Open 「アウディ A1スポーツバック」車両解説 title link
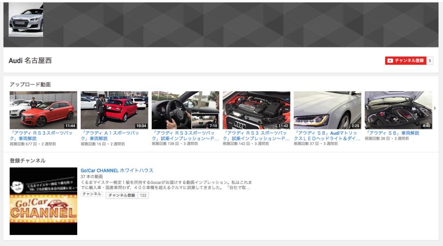This screenshot has height=246, width=443. tap(110, 136)
